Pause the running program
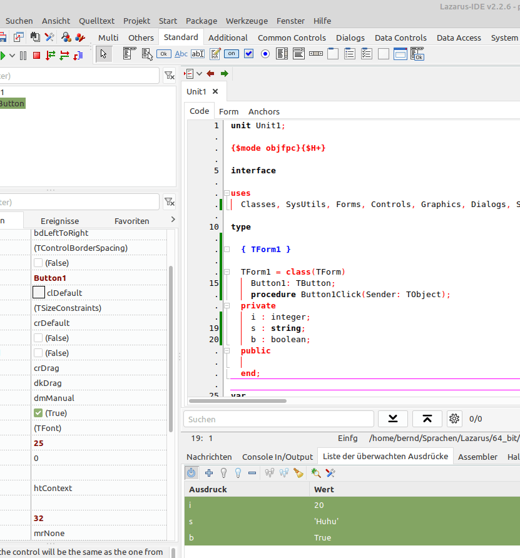 click(23, 56)
